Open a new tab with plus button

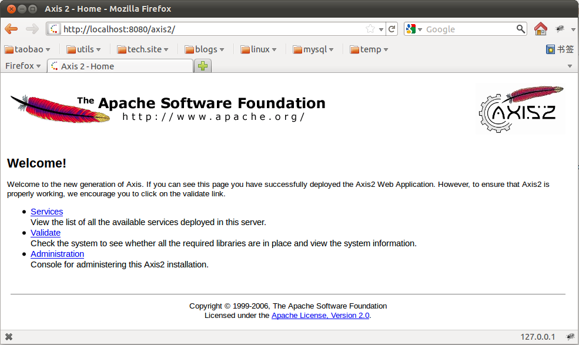click(203, 66)
